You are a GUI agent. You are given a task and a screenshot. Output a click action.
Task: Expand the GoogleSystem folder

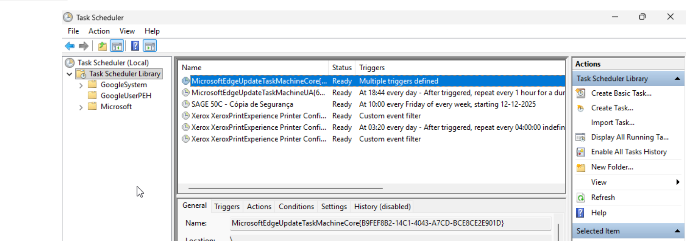coord(81,85)
